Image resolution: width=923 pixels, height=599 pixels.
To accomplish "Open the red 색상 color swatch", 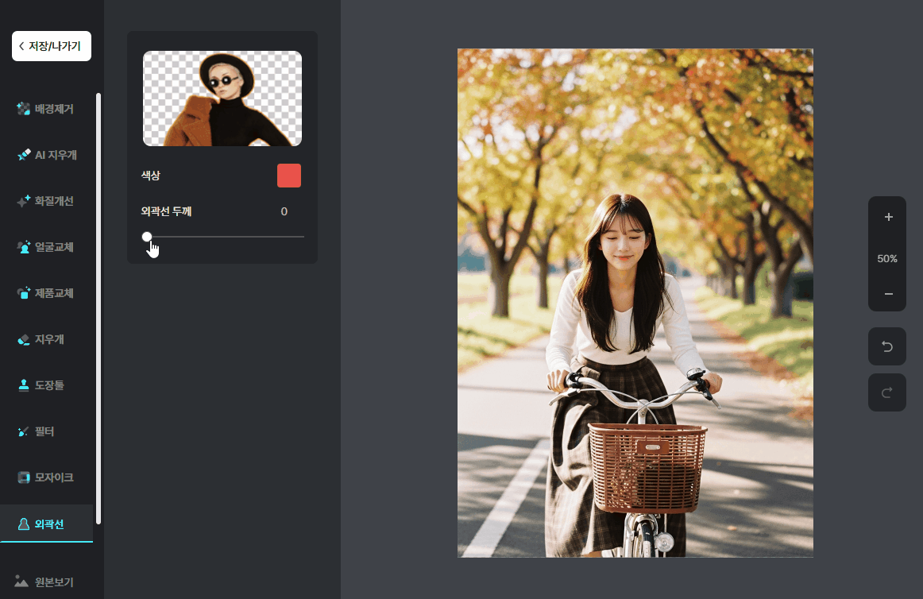I will tap(289, 176).
